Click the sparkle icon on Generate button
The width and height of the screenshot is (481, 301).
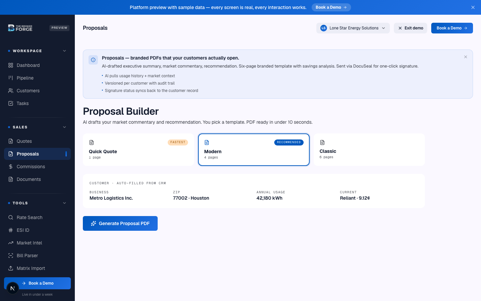[94, 223]
